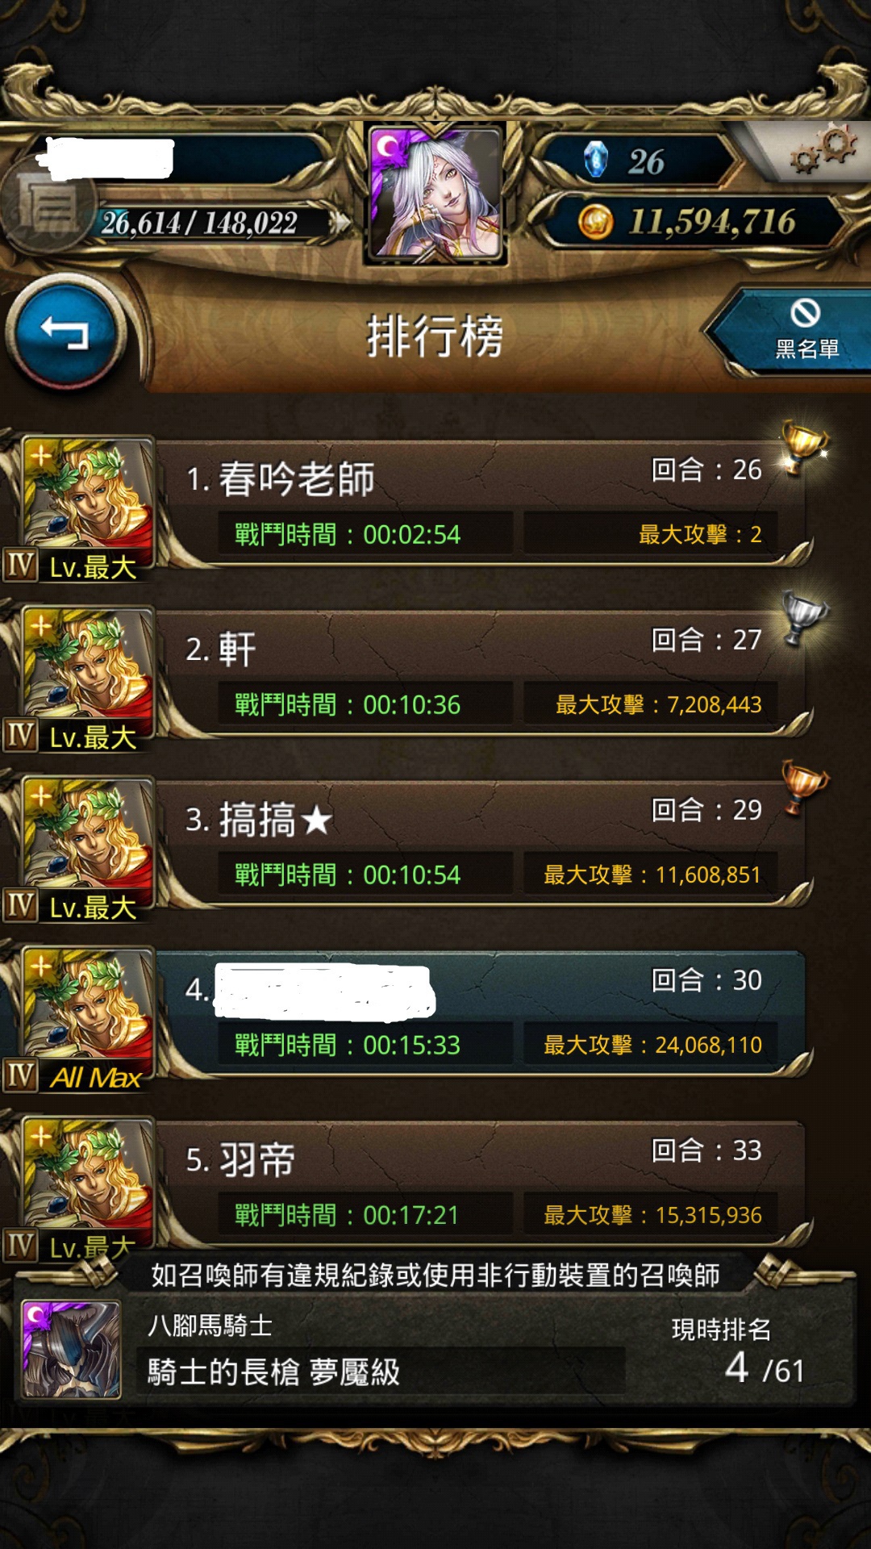Image resolution: width=871 pixels, height=1549 pixels.
Task: Tap the gold coin icon
Action: (x=595, y=221)
